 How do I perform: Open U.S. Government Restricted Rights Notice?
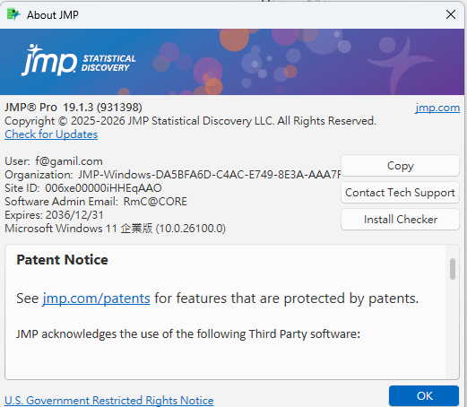109,400
